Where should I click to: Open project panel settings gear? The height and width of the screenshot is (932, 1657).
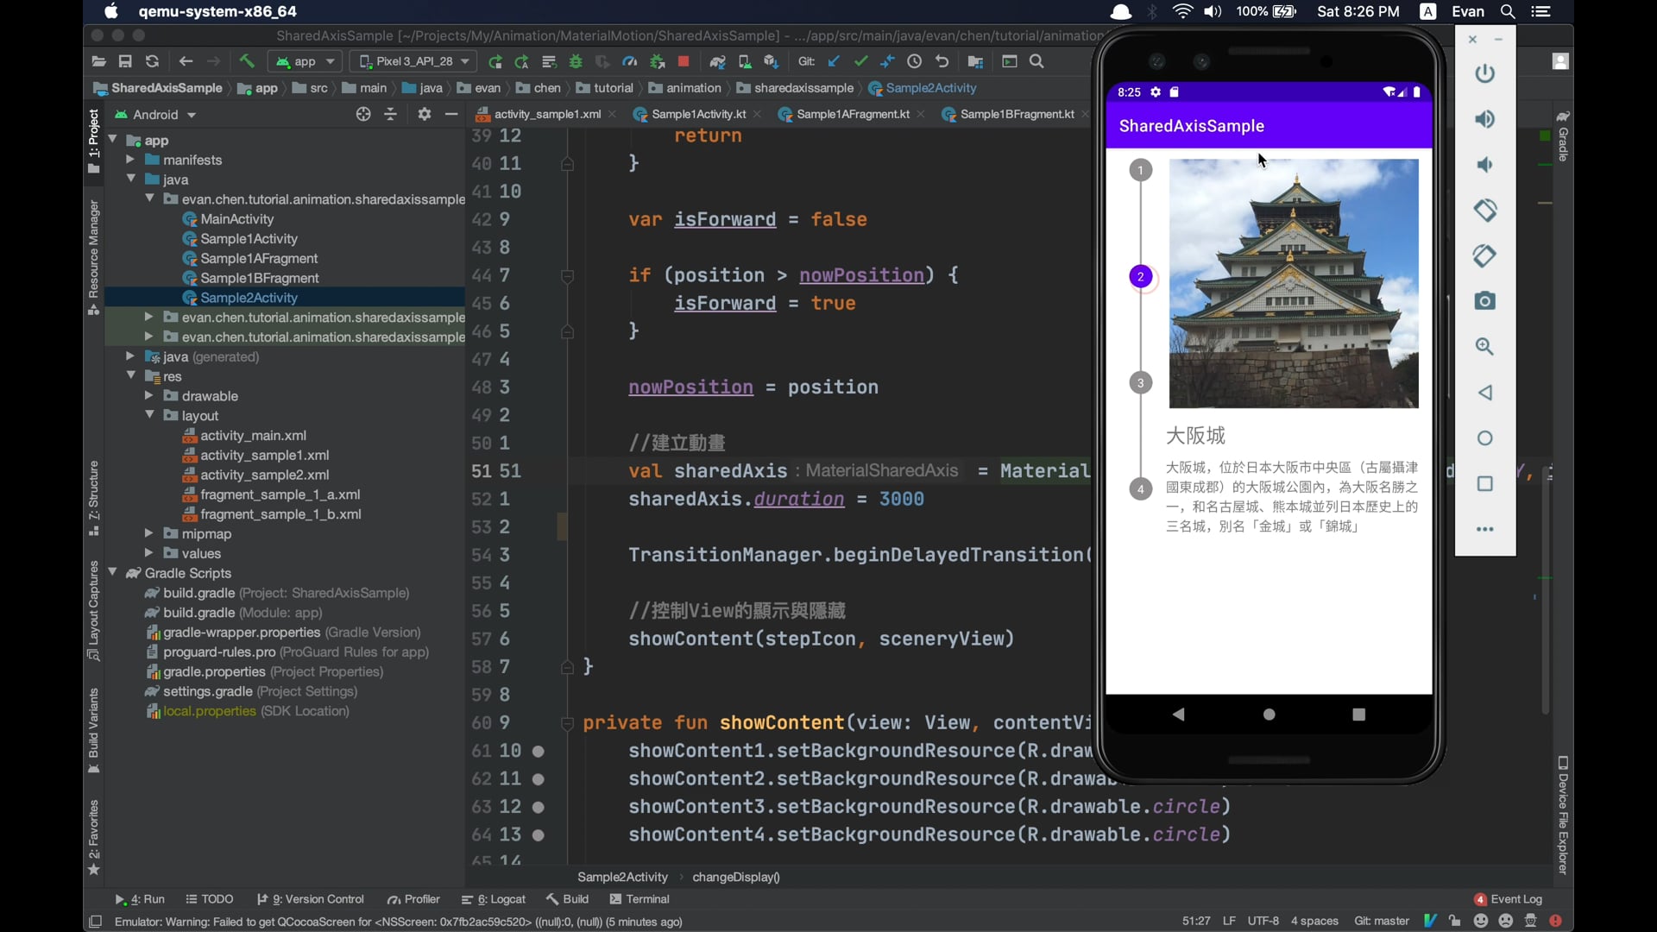pyautogui.click(x=424, y=114)
